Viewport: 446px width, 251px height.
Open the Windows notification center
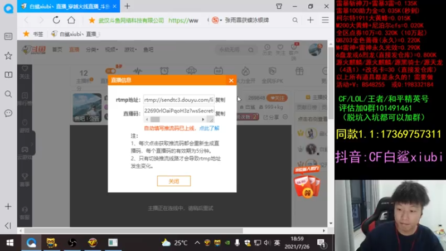pyautogui.click(x=321, y=243)
